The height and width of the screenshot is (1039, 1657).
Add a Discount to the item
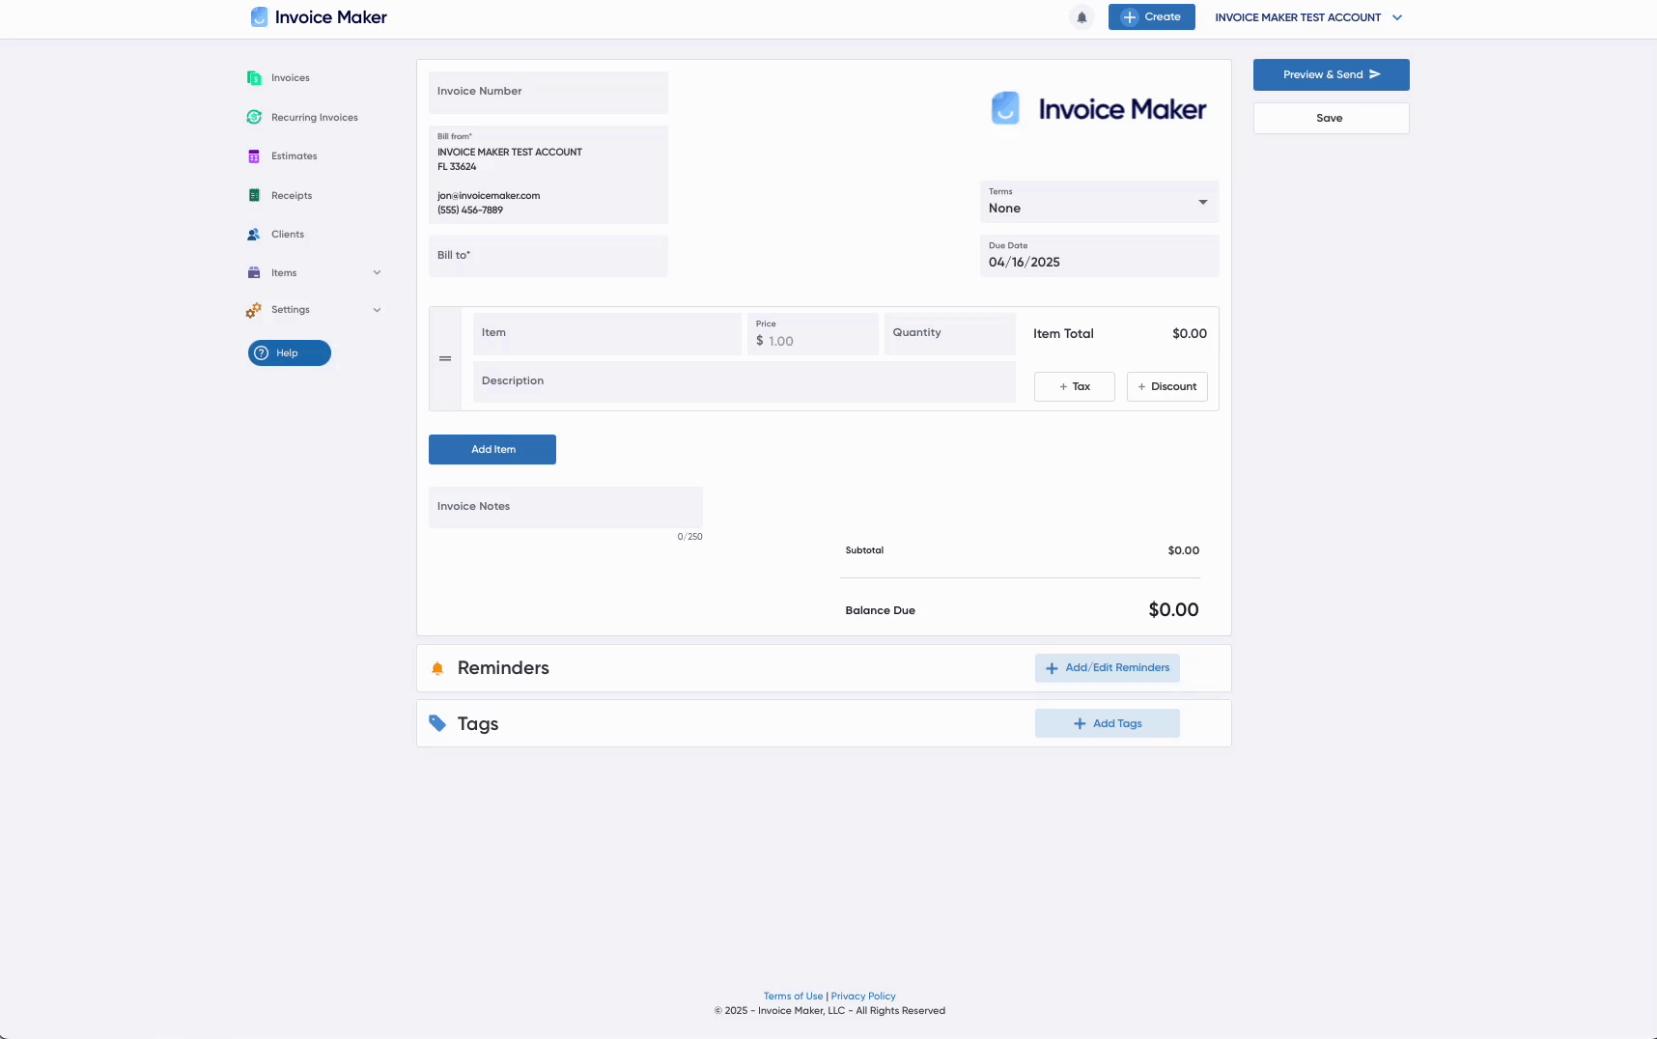pos(1166,386)
